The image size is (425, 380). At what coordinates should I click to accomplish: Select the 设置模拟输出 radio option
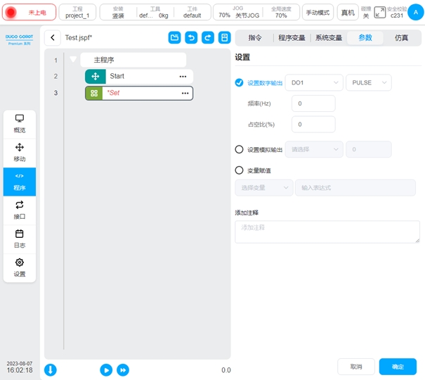click(240, 149)
